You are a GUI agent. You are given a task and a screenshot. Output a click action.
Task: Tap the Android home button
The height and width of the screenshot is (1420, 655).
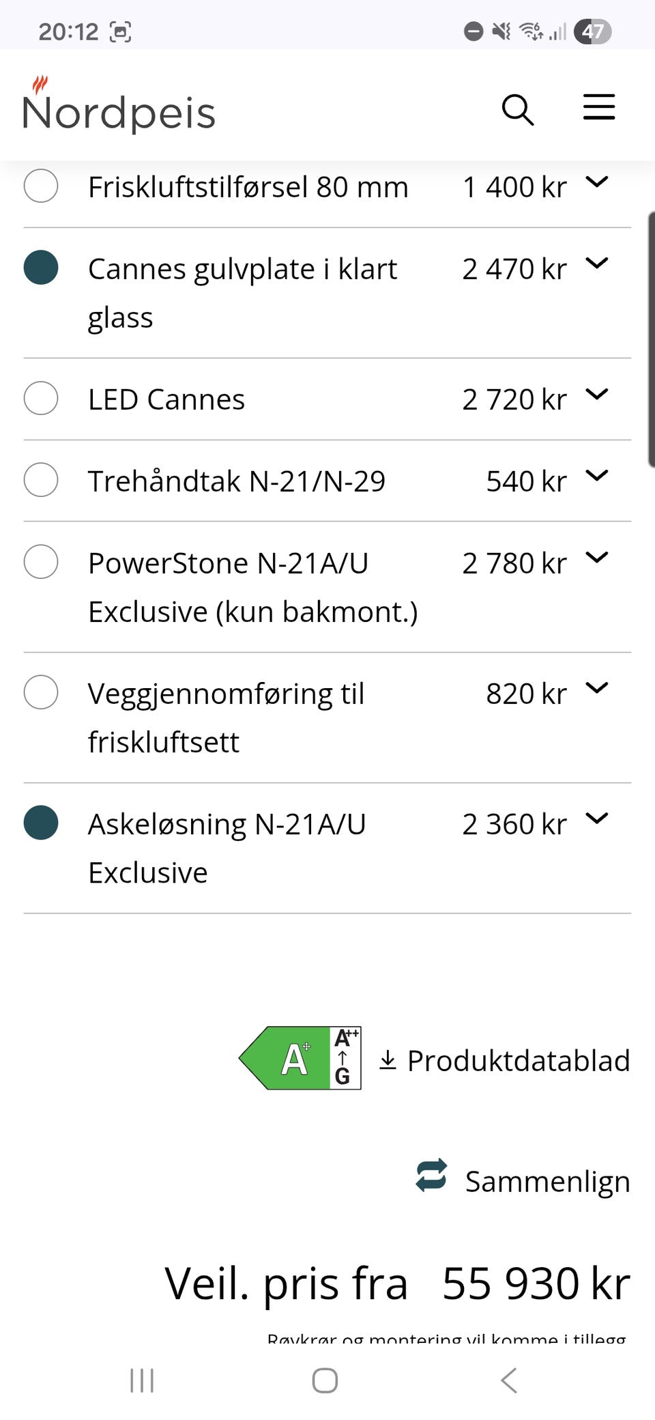(325, 1380)
